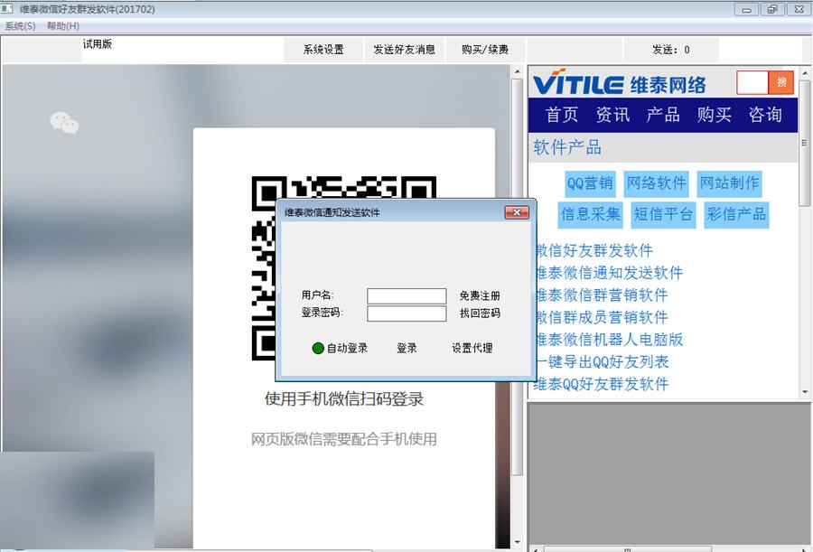Click the 信息采集 category button

591,214
